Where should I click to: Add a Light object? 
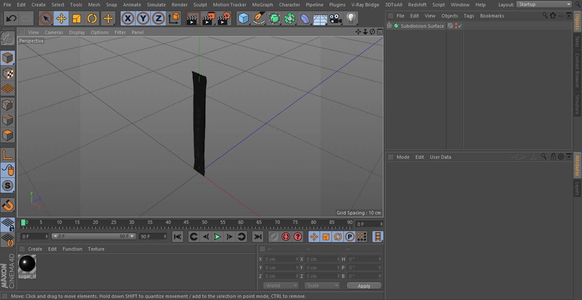(x=351, y=18)
